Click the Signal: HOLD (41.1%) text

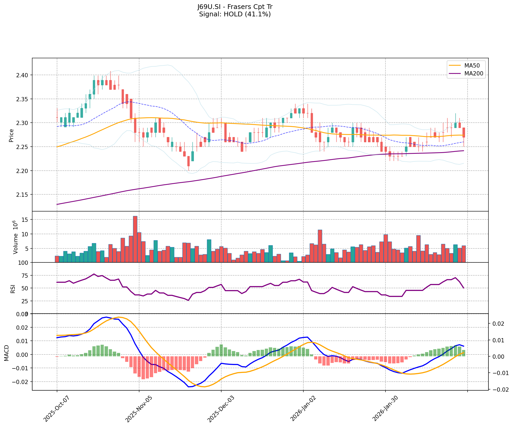235,14
